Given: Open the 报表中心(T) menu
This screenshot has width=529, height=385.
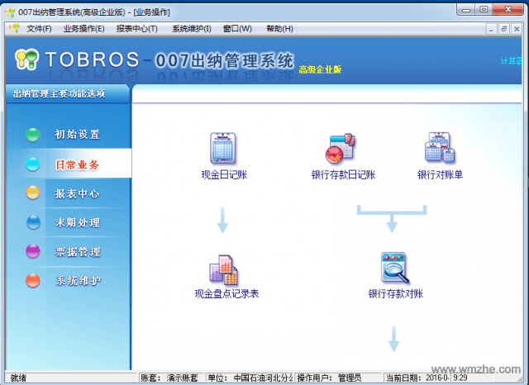Looking at the screenshot, I should pyautogui.click(x=136, y=29).
